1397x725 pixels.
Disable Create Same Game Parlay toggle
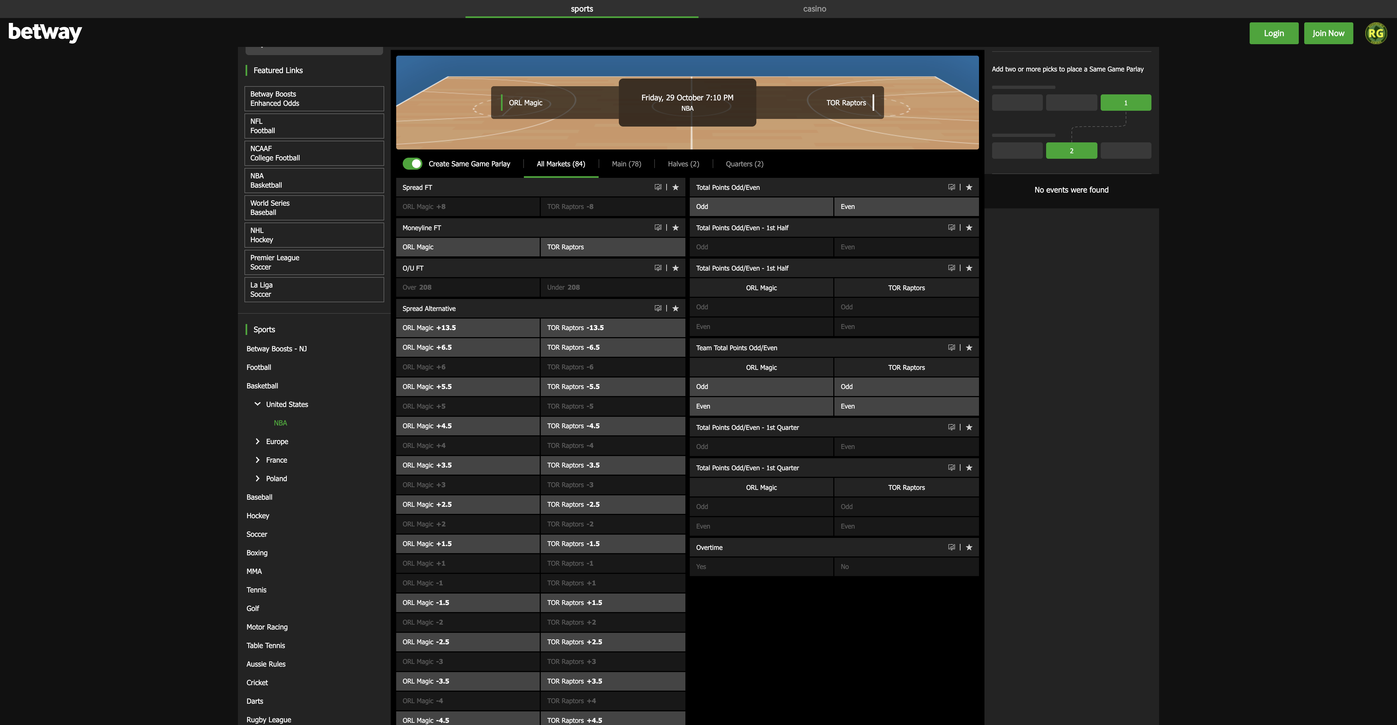click(412, 164)
